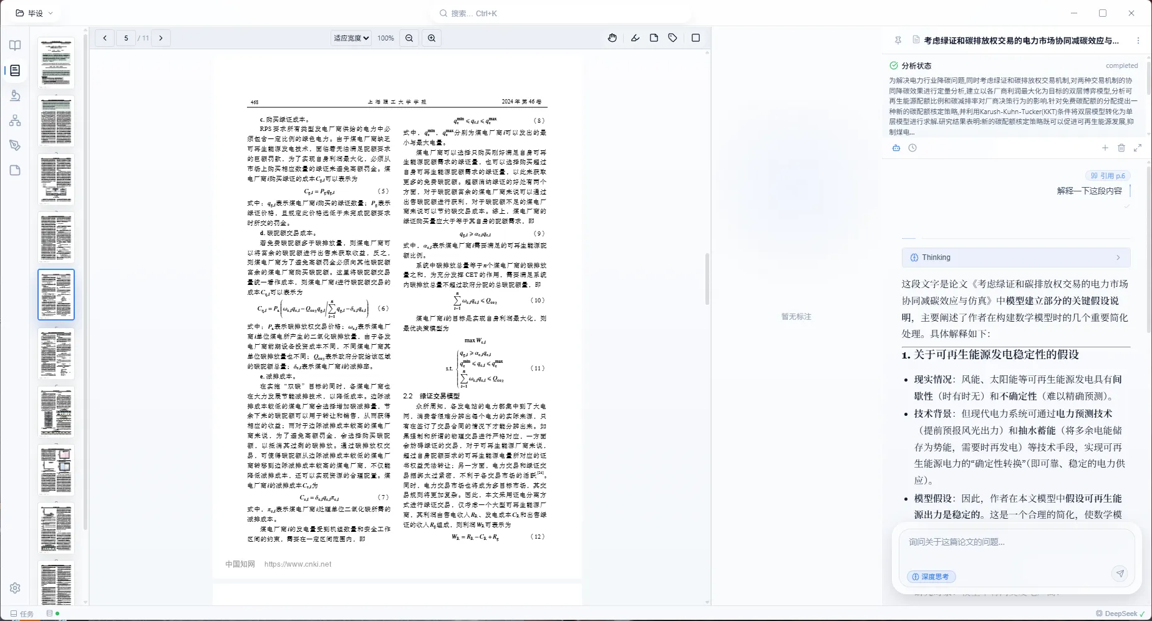Select the hand pan tool
Image resolution: width=1152 pixels, height=621 pixels.
612,38
